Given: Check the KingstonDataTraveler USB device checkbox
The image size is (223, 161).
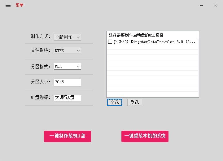Looking at the screenshot, I should tap(110, 42).
